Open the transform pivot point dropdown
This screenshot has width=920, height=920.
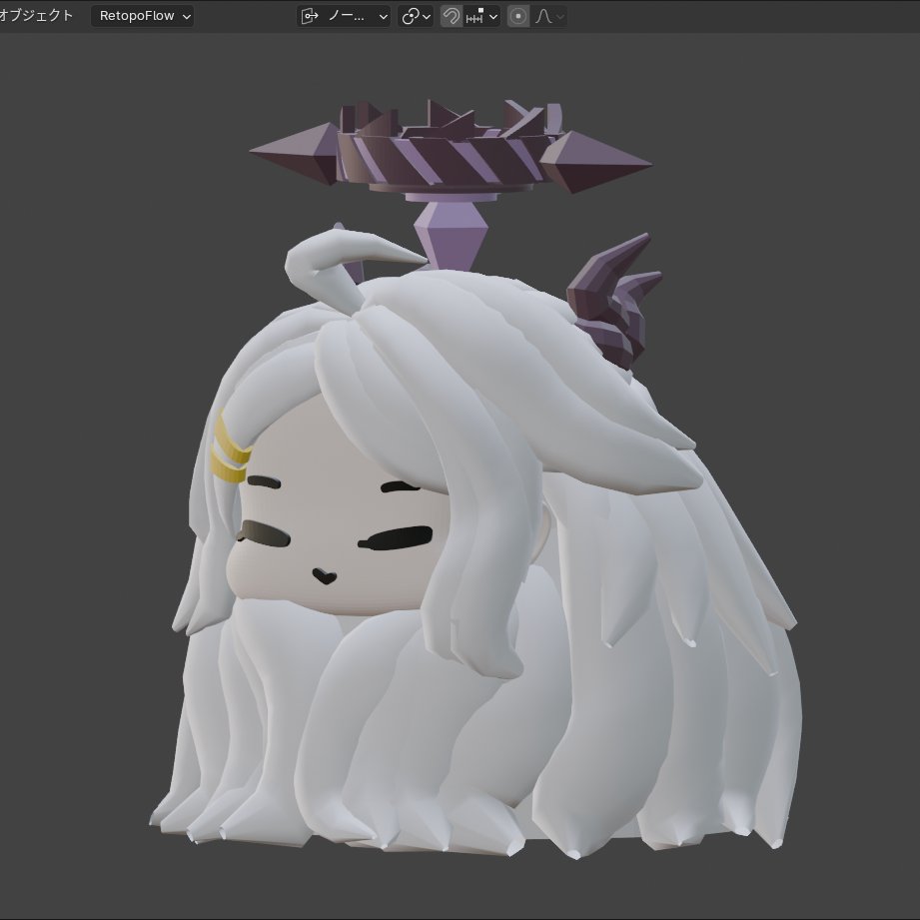[x=416, y=16]
